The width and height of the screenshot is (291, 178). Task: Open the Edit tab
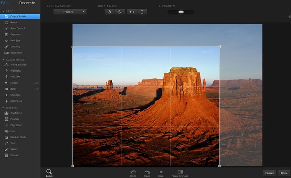(x=4, y=3)
